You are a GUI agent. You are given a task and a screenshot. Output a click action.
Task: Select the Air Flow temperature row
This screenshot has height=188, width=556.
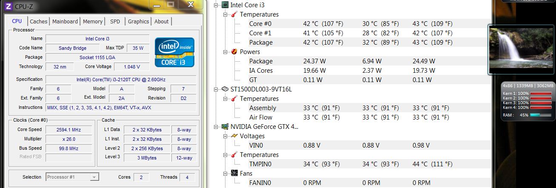tap(369, 117)
